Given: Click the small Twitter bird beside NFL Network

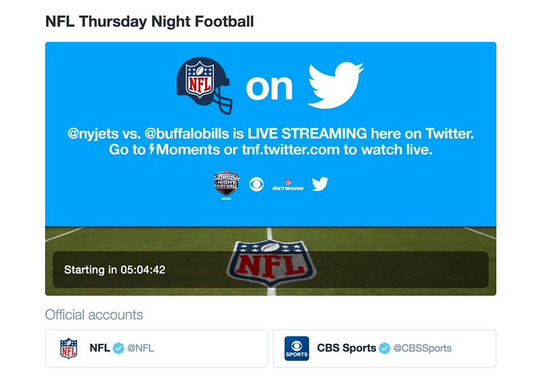Looking at the screenshot, I should click(x=320, y=184).
